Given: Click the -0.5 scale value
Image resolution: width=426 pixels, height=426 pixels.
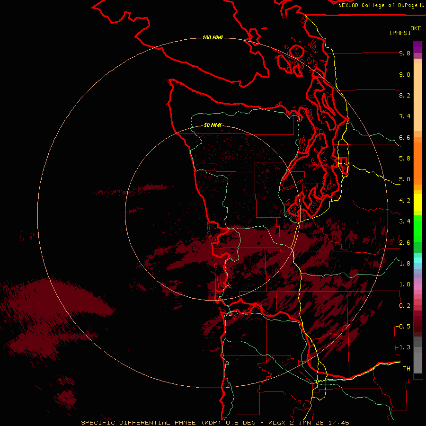Looking at the screenshot, I should [403, 327].
